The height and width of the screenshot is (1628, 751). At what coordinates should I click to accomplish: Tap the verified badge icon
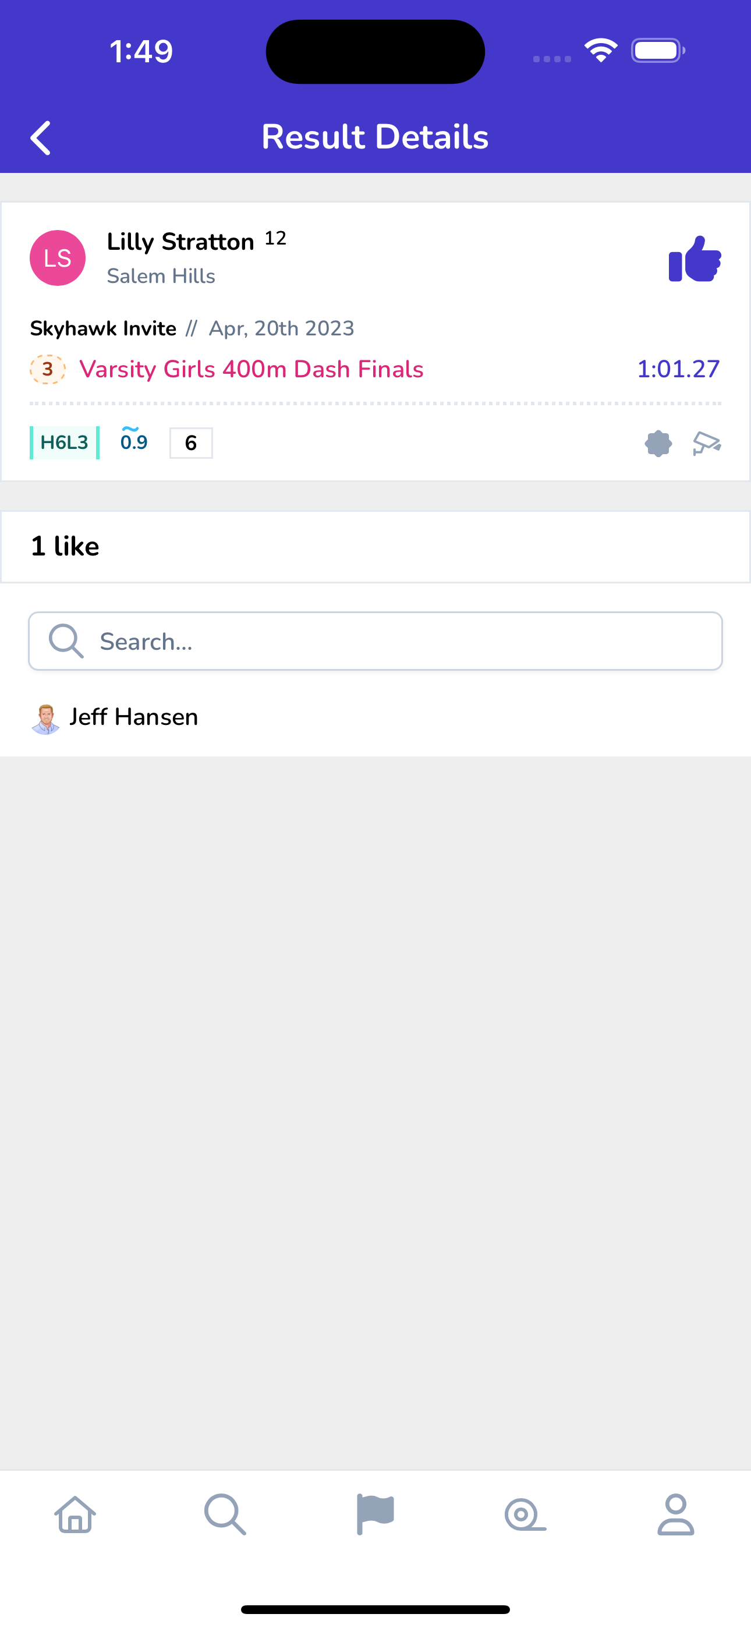(658, 443)
